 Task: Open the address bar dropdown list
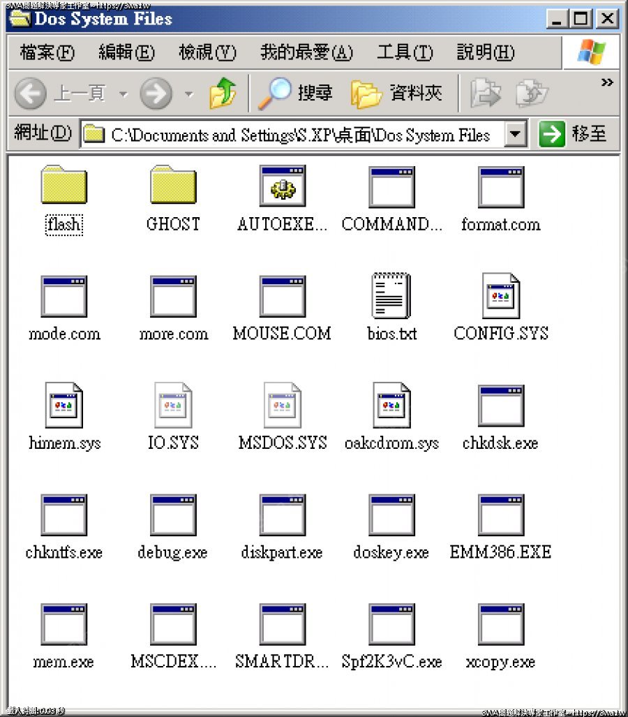coord(515,134)
